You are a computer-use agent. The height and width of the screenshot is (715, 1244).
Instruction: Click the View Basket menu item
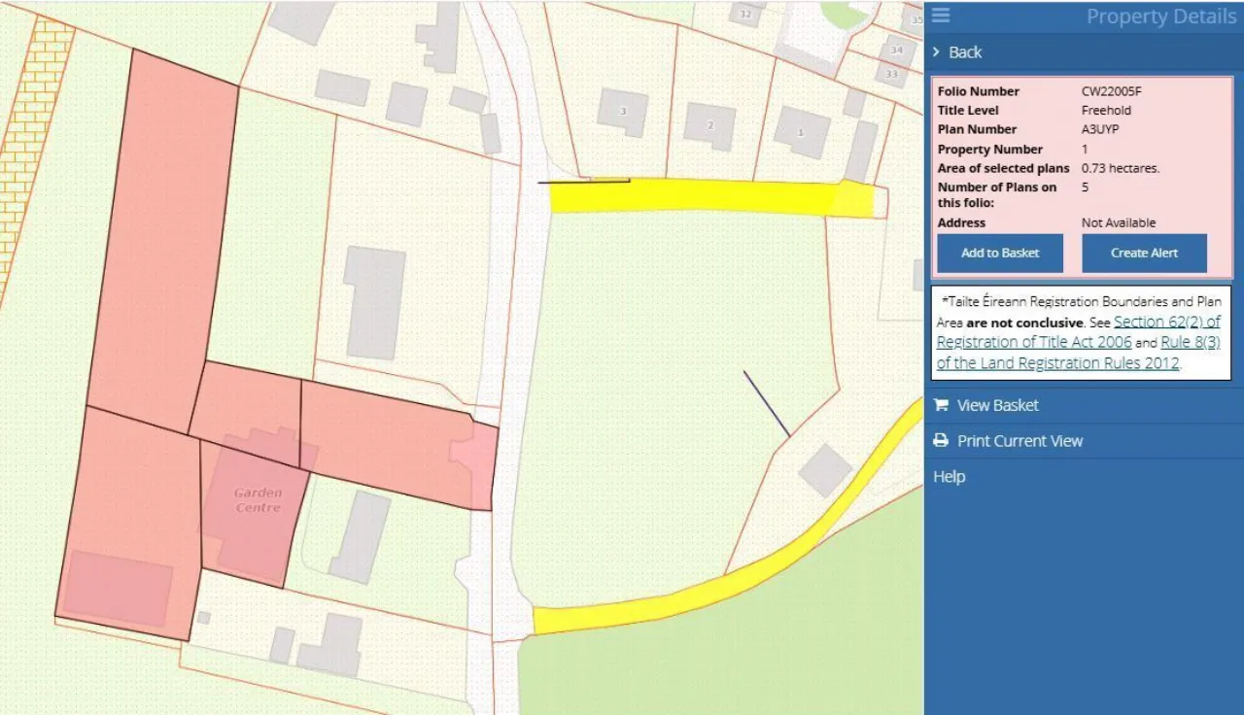(997, 405)
